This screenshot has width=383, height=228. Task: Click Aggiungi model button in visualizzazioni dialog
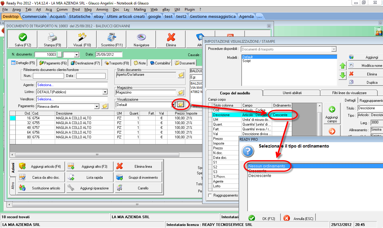(x=366, y=57)
